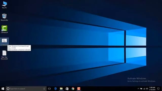Select the This PC desktop icon
Screen dimensions: 162x91
pos(4,5)
